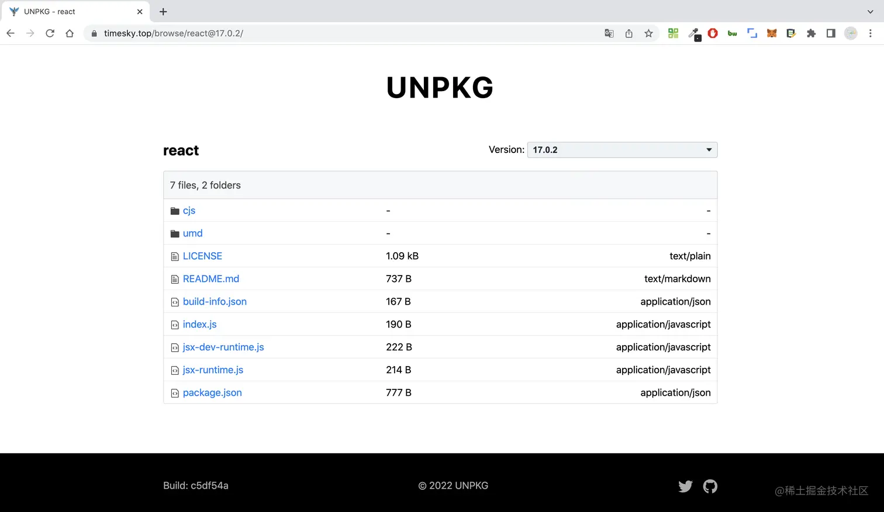Open the umd folder link
This screenshot has height=512, width=884.
point(192,234)
